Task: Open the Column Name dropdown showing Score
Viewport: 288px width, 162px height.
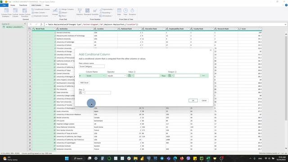Action: pyautogui.click(x=95, y=76)
